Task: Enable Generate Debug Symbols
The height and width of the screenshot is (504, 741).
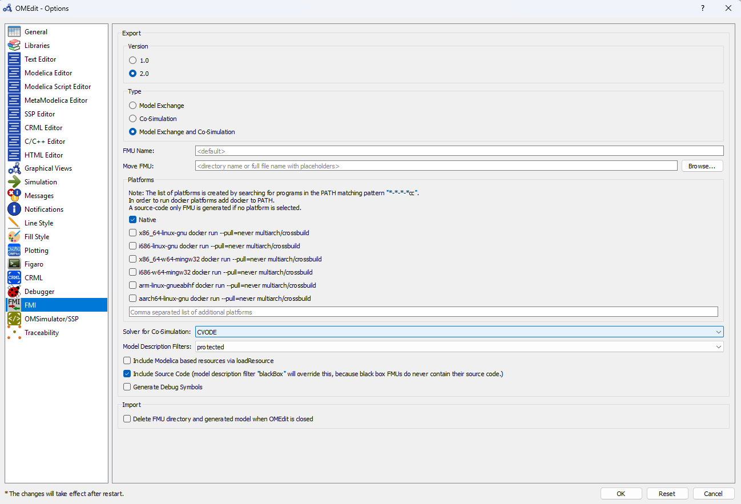Action: (x=127, y=387)
